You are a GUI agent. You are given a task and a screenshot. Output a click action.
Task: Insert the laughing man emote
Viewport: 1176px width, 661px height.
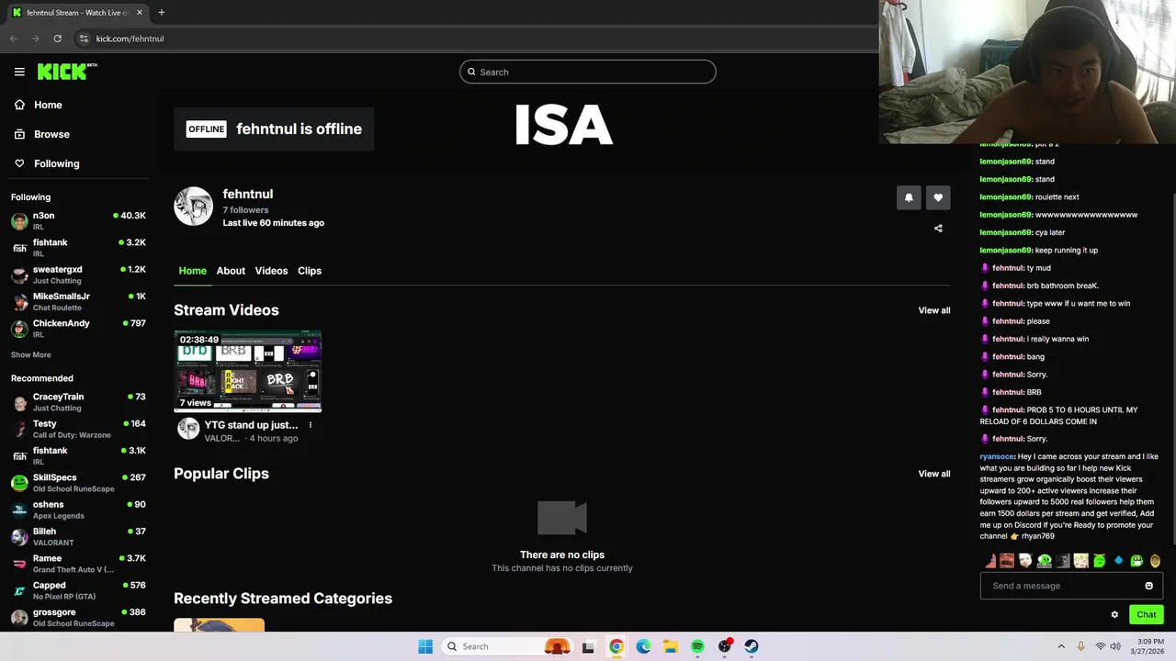[x=1007, y=560]
